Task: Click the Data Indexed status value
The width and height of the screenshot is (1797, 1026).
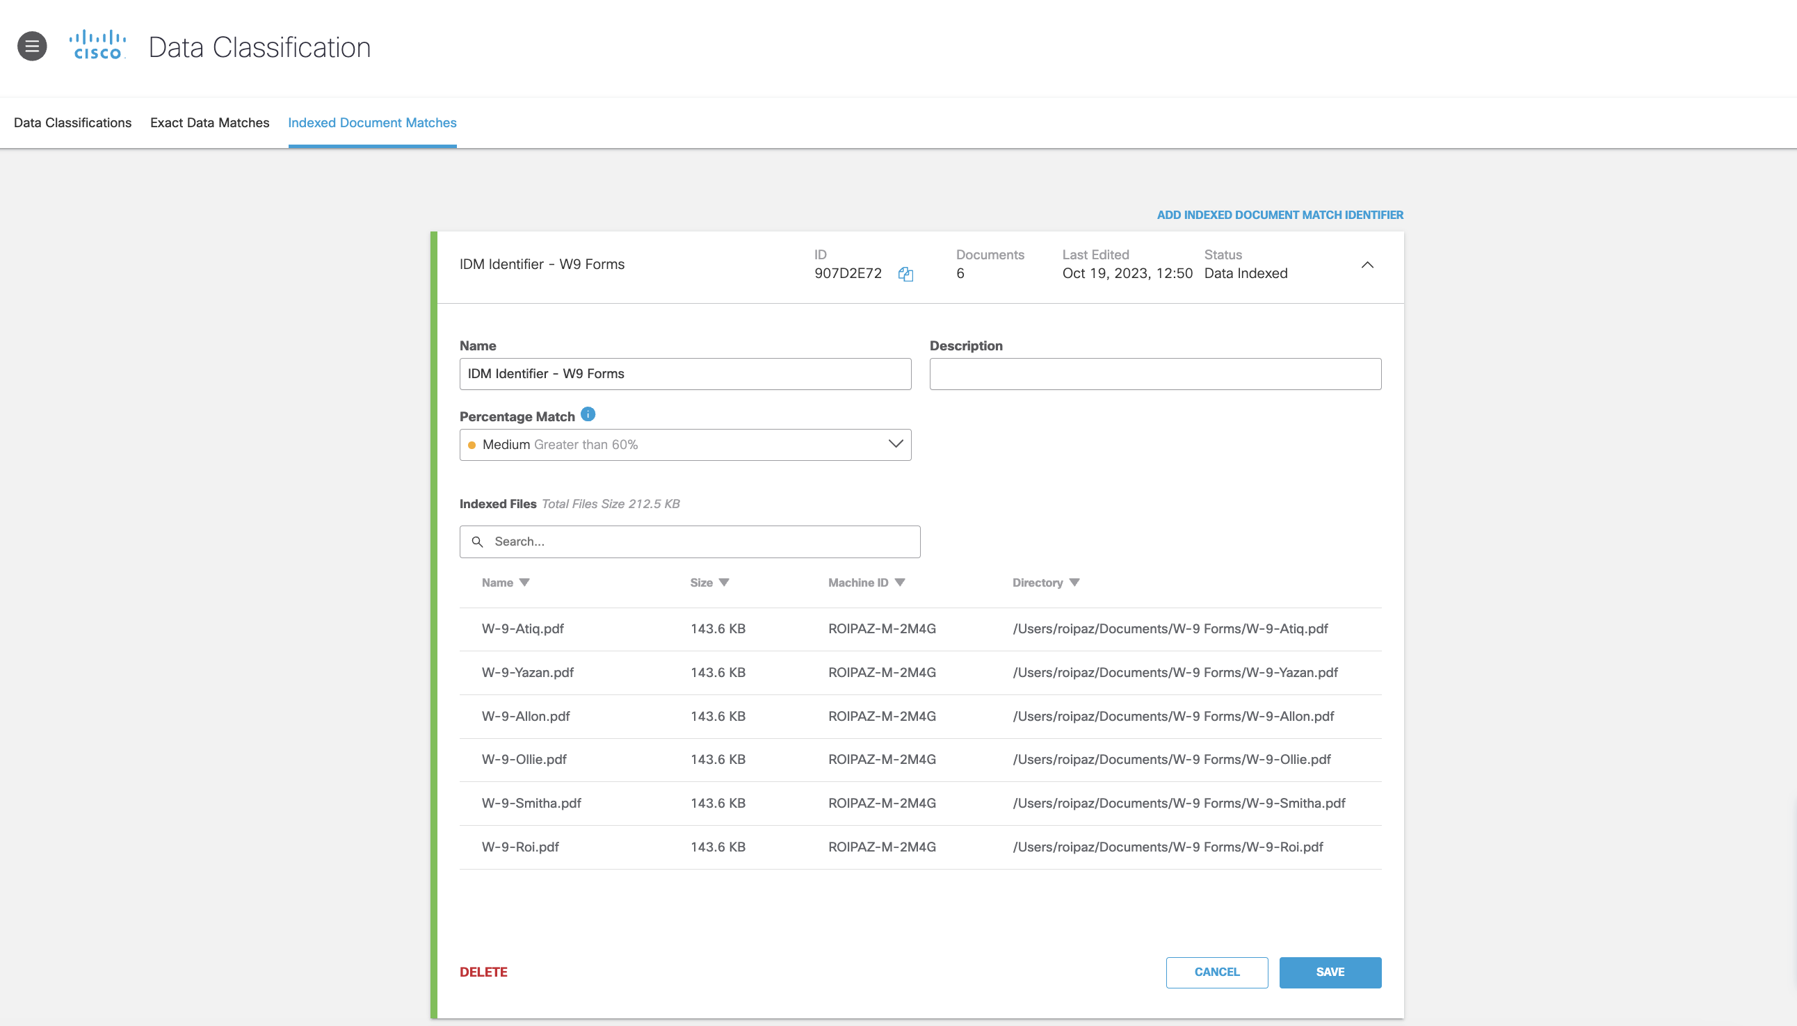Action: pos(1245,273)
